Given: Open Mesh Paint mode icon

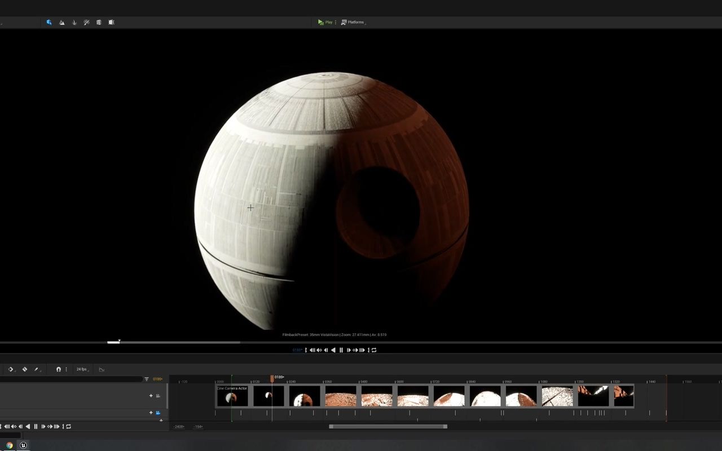Looking at the screenshot, I should click(x=86, y=23).
